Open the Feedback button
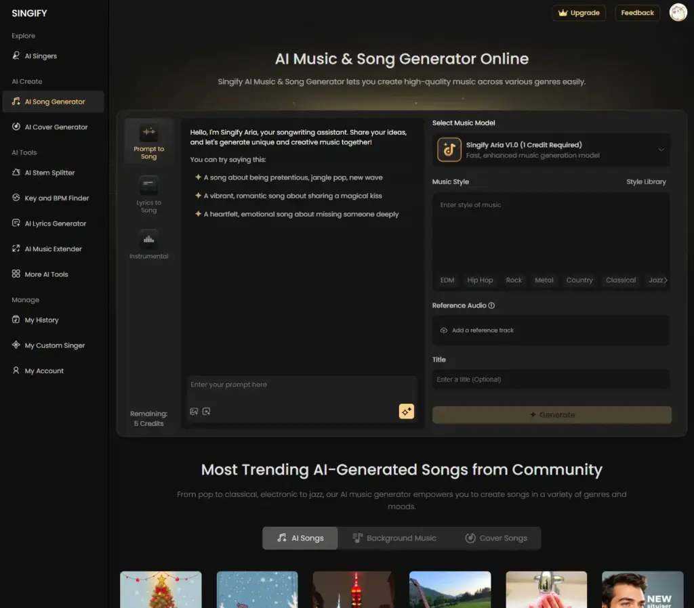 click(x=637, y=13)
